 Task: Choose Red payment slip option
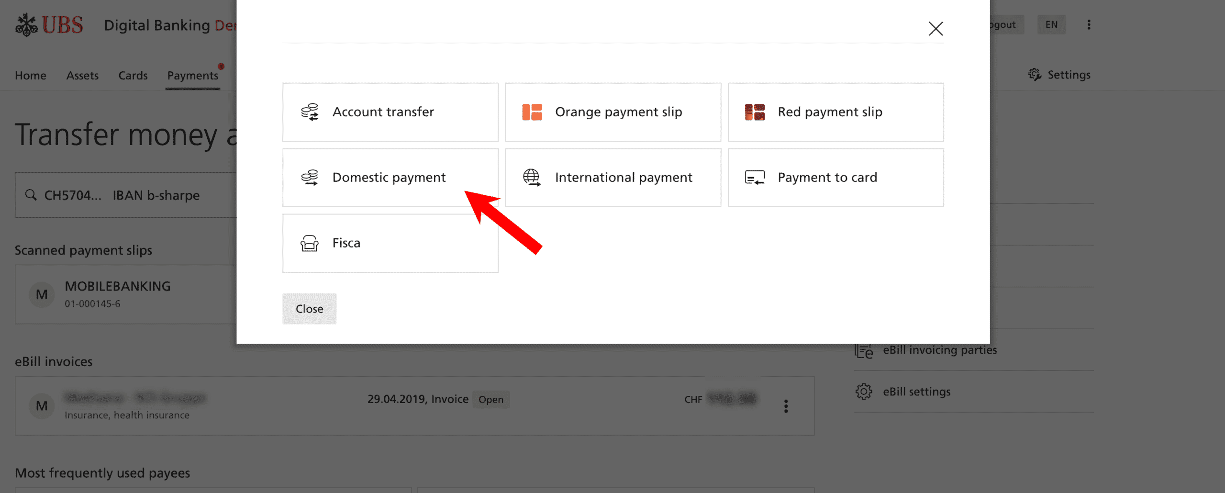pos(835,112)
